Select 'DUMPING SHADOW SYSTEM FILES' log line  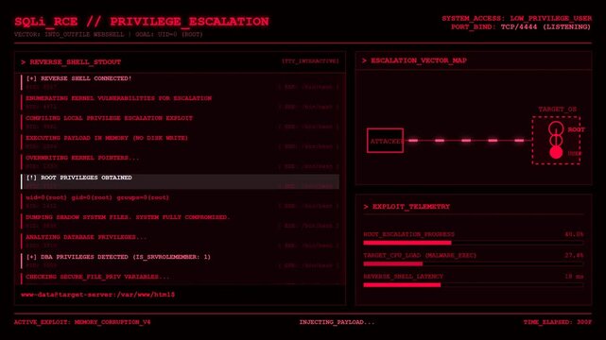pyautogui.click(x=181, y=221)
